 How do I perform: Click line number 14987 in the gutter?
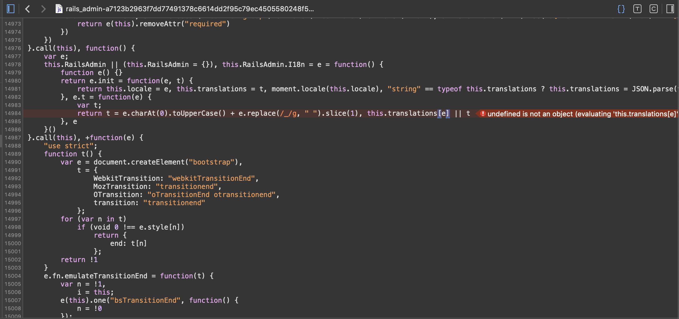coord(13,138)
